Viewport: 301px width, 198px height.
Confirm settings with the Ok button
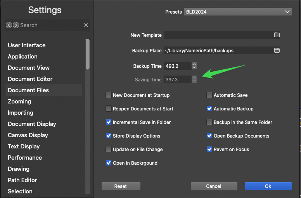268,186
